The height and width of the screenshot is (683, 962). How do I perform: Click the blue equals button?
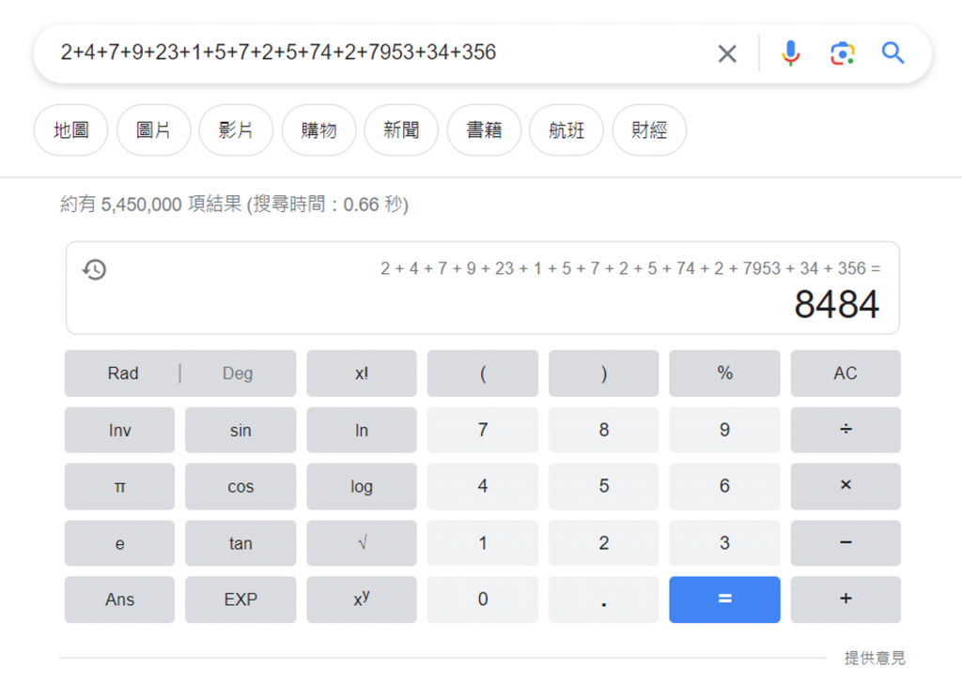[724, 600]
